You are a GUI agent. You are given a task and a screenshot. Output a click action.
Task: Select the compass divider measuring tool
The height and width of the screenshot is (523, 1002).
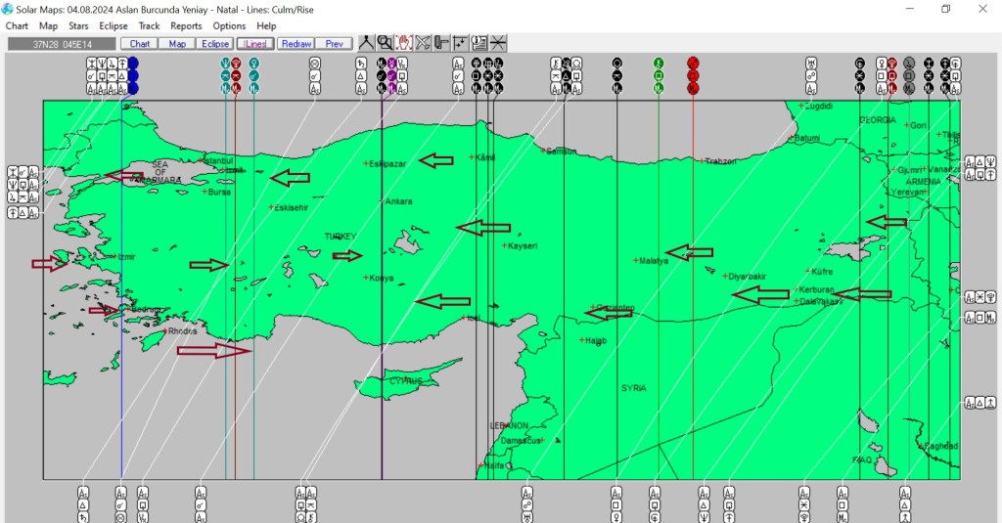[x=366, y=43]
